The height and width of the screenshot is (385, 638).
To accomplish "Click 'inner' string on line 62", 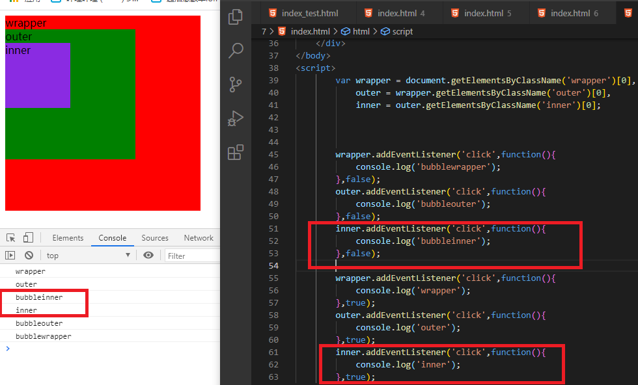I will tap(434, 365).
